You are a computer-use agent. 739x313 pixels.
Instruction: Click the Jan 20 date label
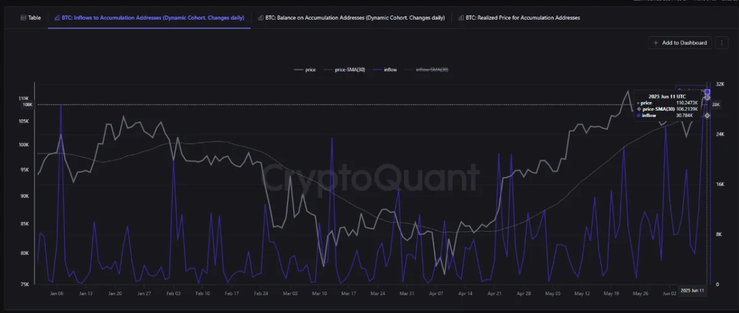(115, 294)
